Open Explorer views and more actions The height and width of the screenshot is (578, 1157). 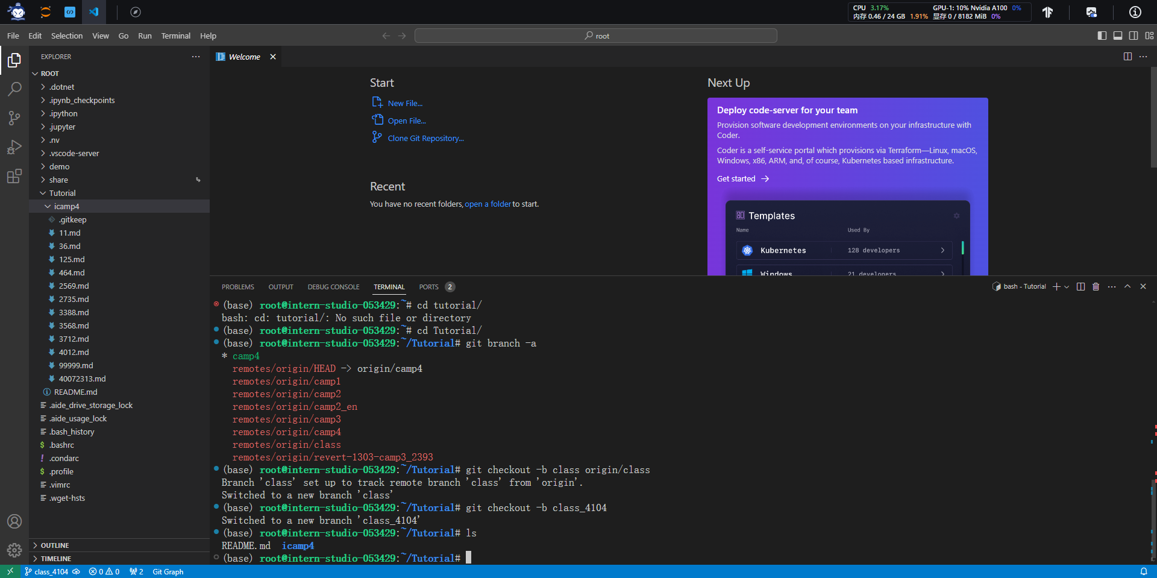pyautogui.click(x=196, y=57)
